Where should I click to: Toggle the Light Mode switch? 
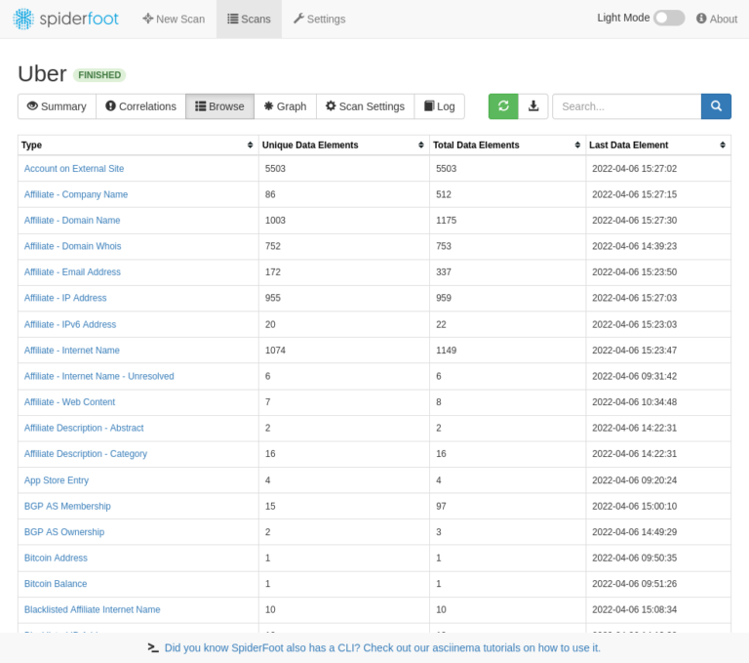pyautogui.click(x=669, y=19)
